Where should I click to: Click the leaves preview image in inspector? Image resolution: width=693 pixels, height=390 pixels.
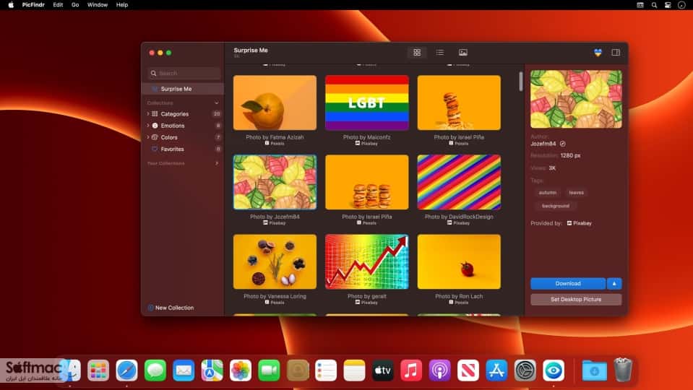(576, 99)
